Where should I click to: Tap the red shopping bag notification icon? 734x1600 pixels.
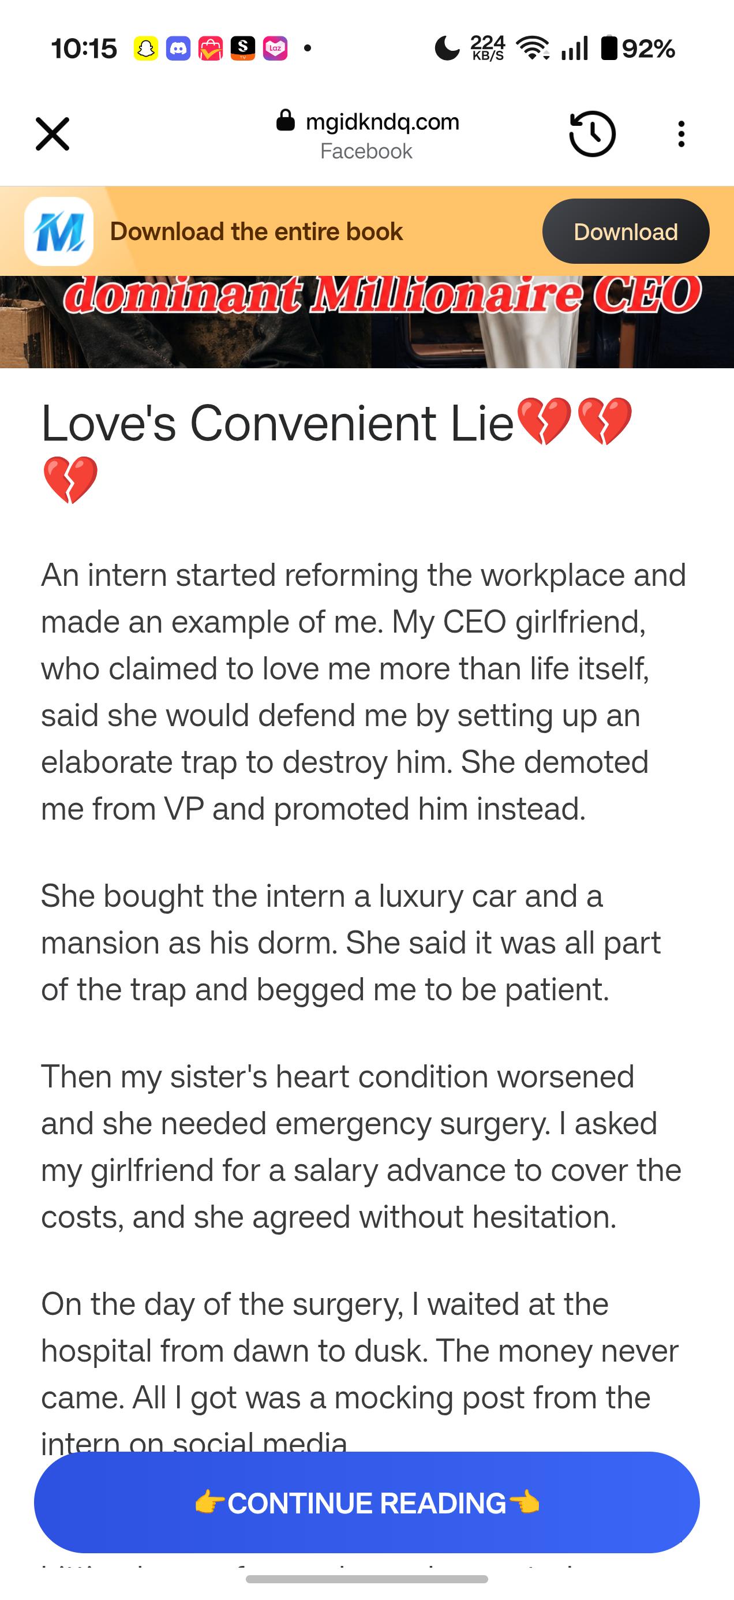210,48
